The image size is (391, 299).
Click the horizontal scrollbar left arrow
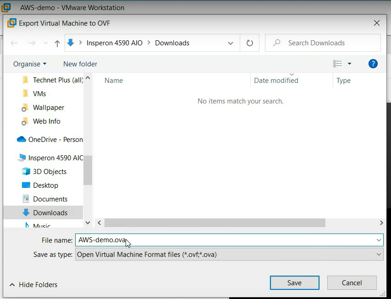tap(99, 223)
